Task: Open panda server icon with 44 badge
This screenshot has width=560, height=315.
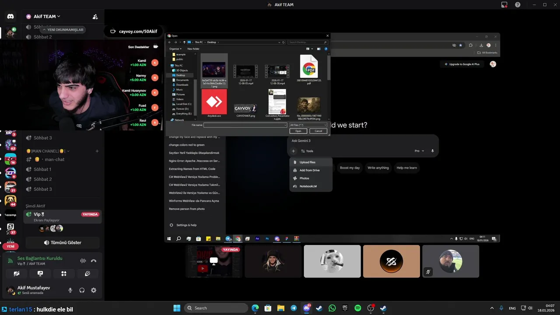Action: tap(10, 201)
